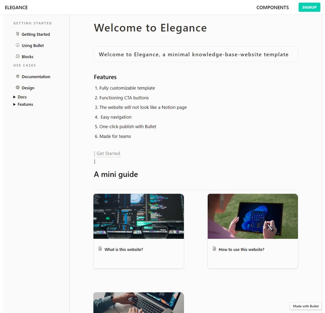Viewport: 325px width, 313px height.
Task: Open the Design use case link
Action: click(28, 88)
